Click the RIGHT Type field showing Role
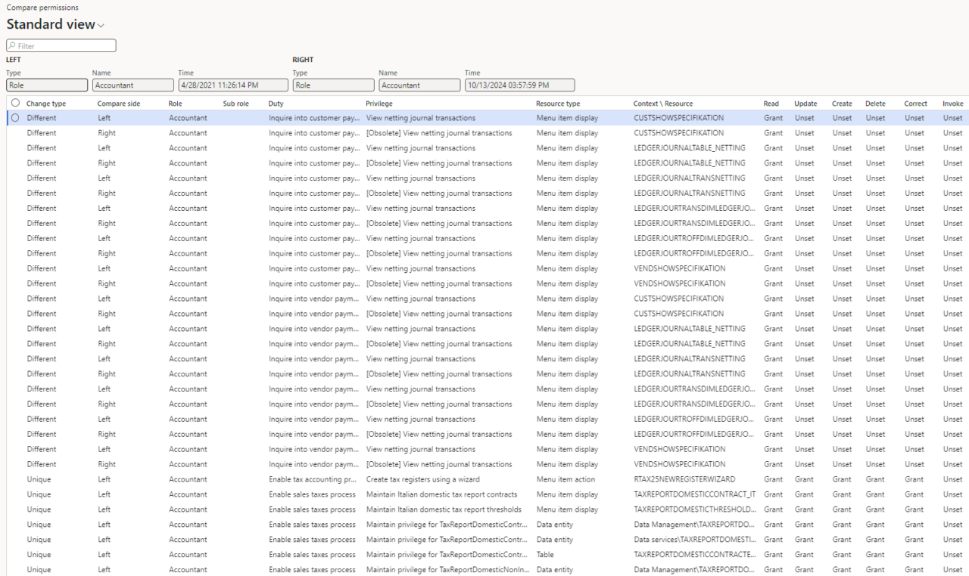The width and height of the screenshot is (969, 576). tap(333, 85)
